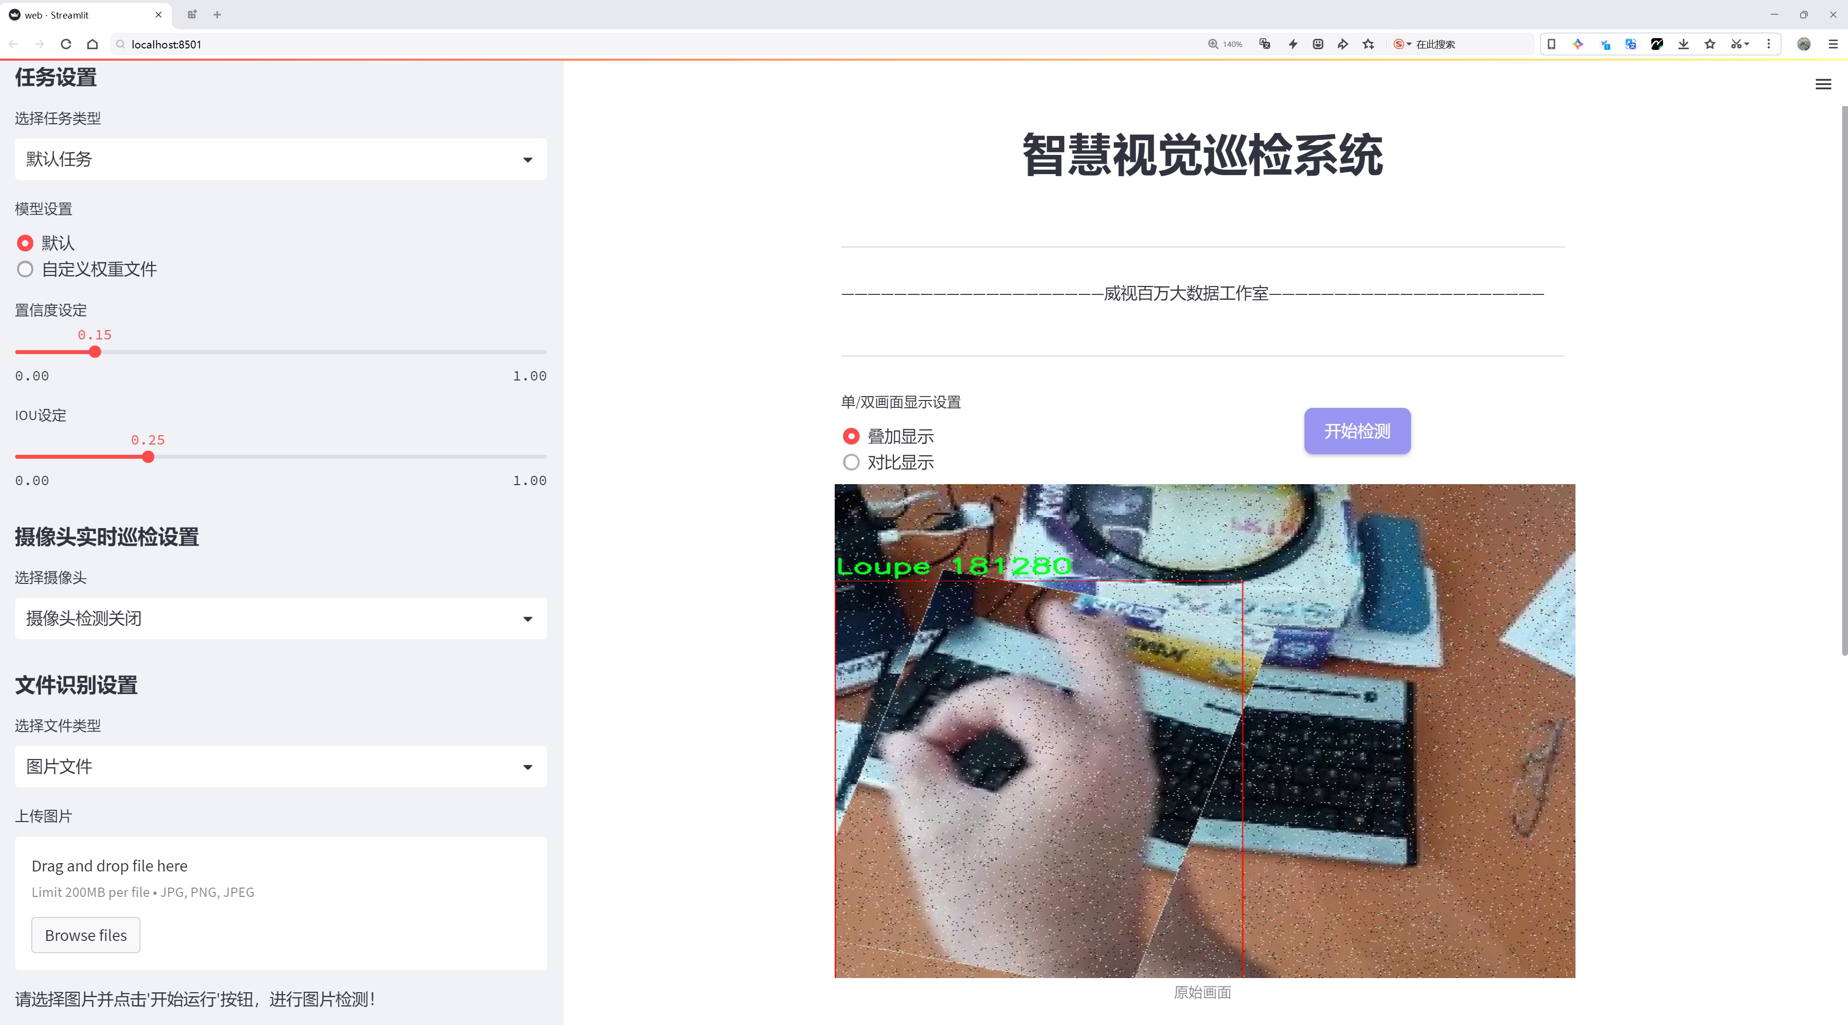Open the blue notification extension icon
Screen dimensions: 1848x1025
point(1605,45)
